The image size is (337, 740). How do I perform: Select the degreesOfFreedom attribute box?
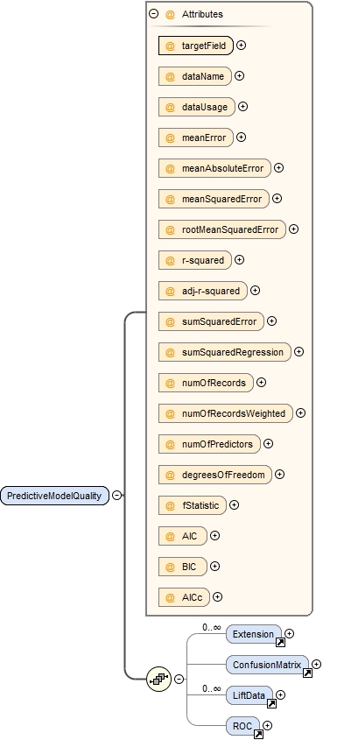pyautogui.click(x=215, y=476)
